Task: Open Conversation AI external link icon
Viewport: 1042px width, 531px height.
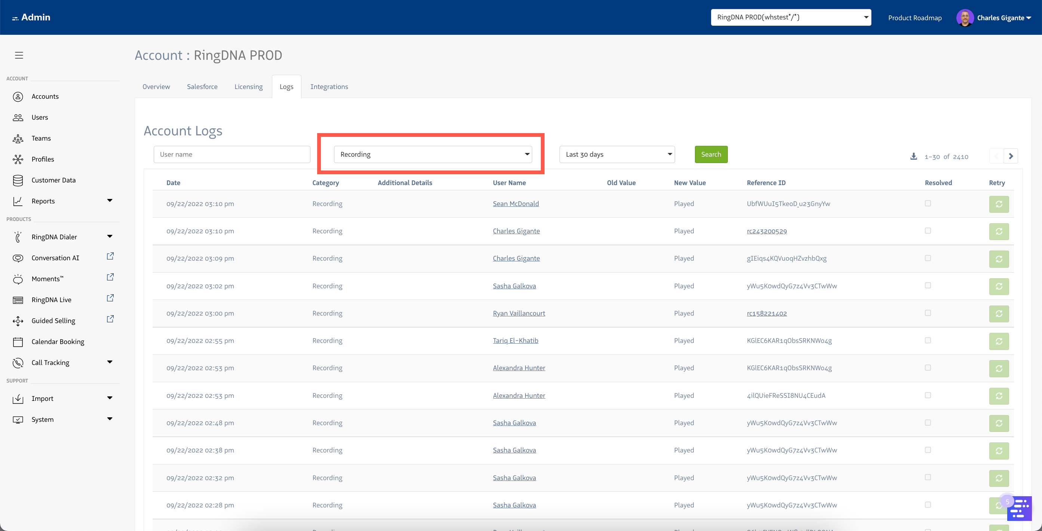Action: (110, 256)
